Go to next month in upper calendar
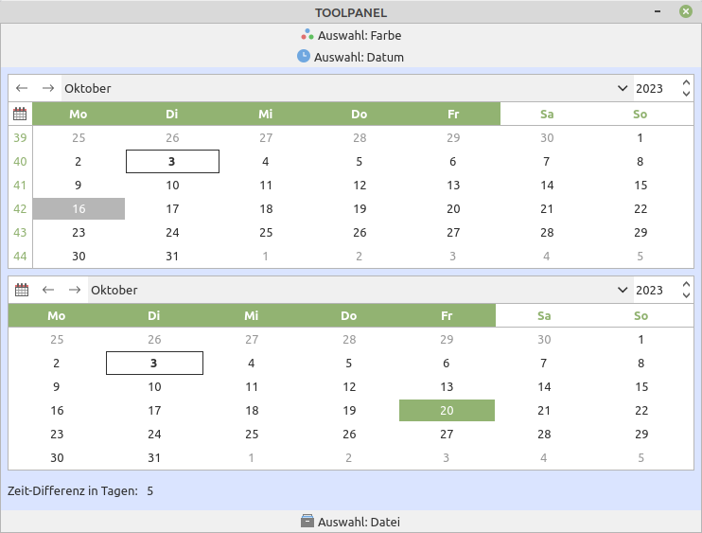The height and width of the screenshot is (533, 702). click(x=47, y=88)
